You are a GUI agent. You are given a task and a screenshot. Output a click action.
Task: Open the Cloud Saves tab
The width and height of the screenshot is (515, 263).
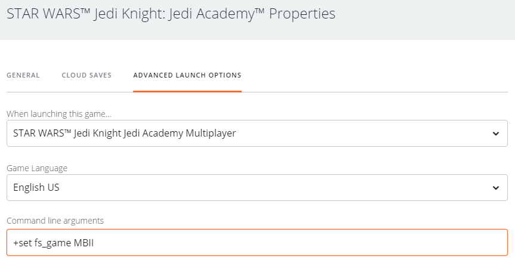tap(87, 76)
